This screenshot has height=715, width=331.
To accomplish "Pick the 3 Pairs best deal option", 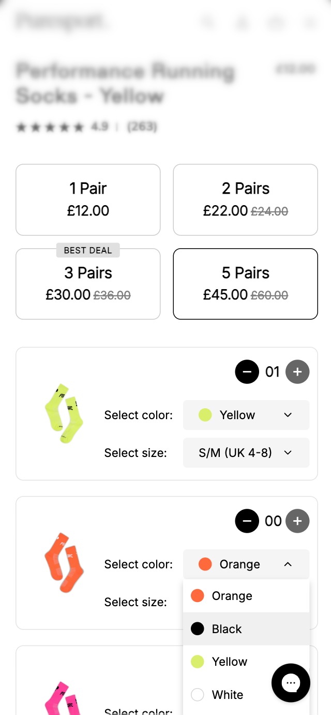I will tap(88, 284).
